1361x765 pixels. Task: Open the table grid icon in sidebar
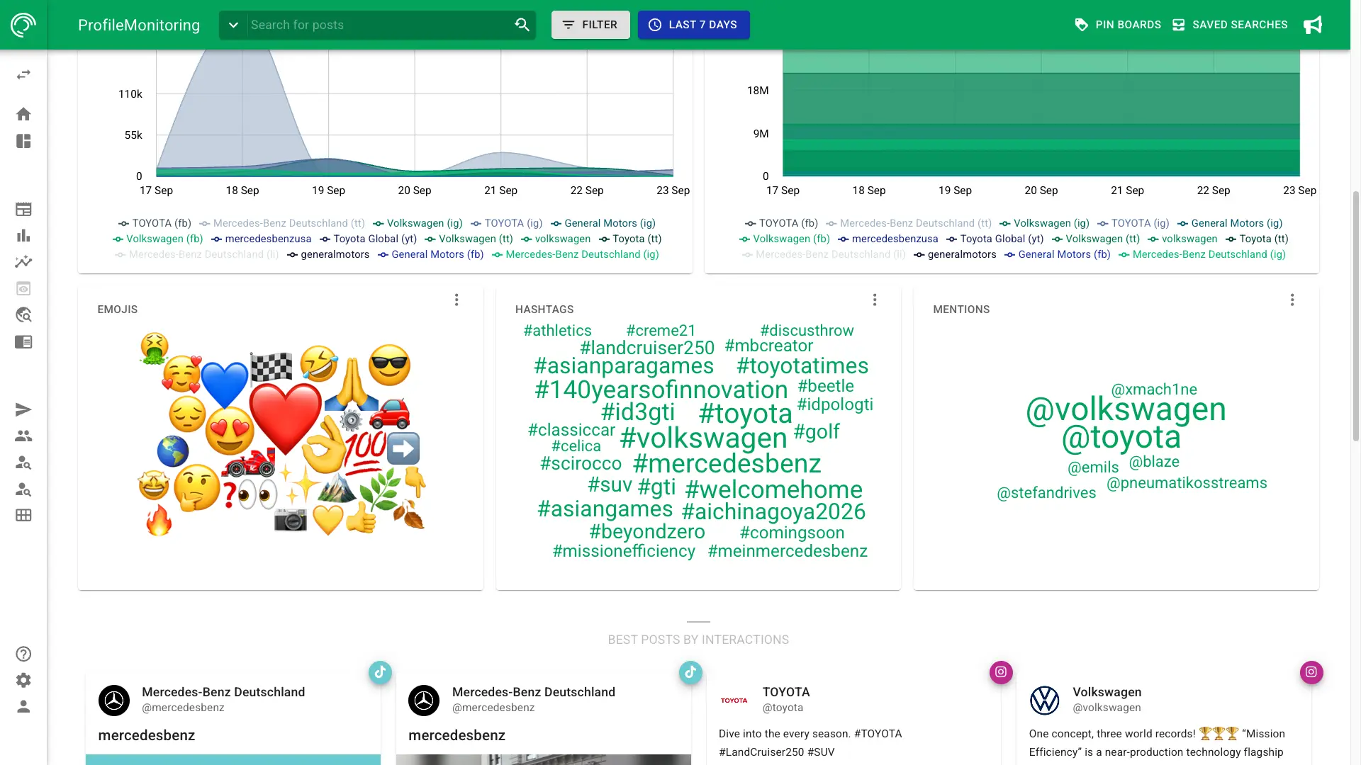coord(23,515)
